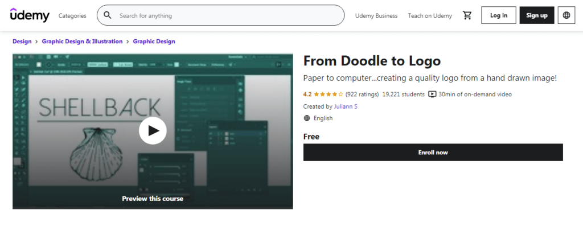Open the shopping cart
Image resolution: width=583 pixels, height=230 pixels.
[x=467, y=15]
